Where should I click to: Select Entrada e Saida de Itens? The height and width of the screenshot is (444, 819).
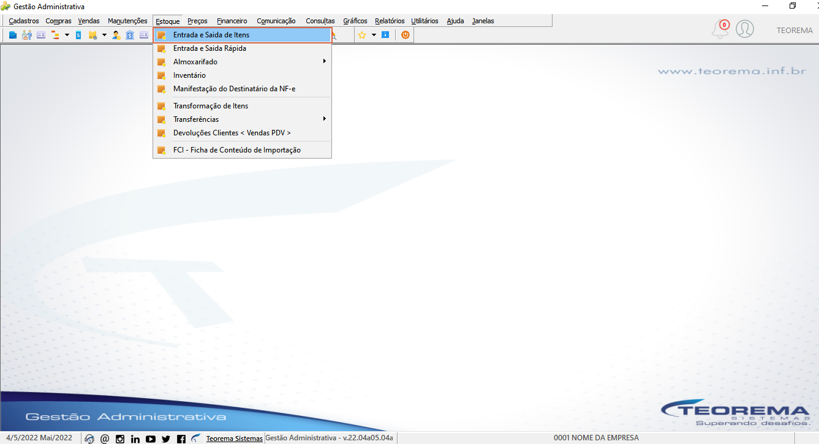click(x=243, y=35)
